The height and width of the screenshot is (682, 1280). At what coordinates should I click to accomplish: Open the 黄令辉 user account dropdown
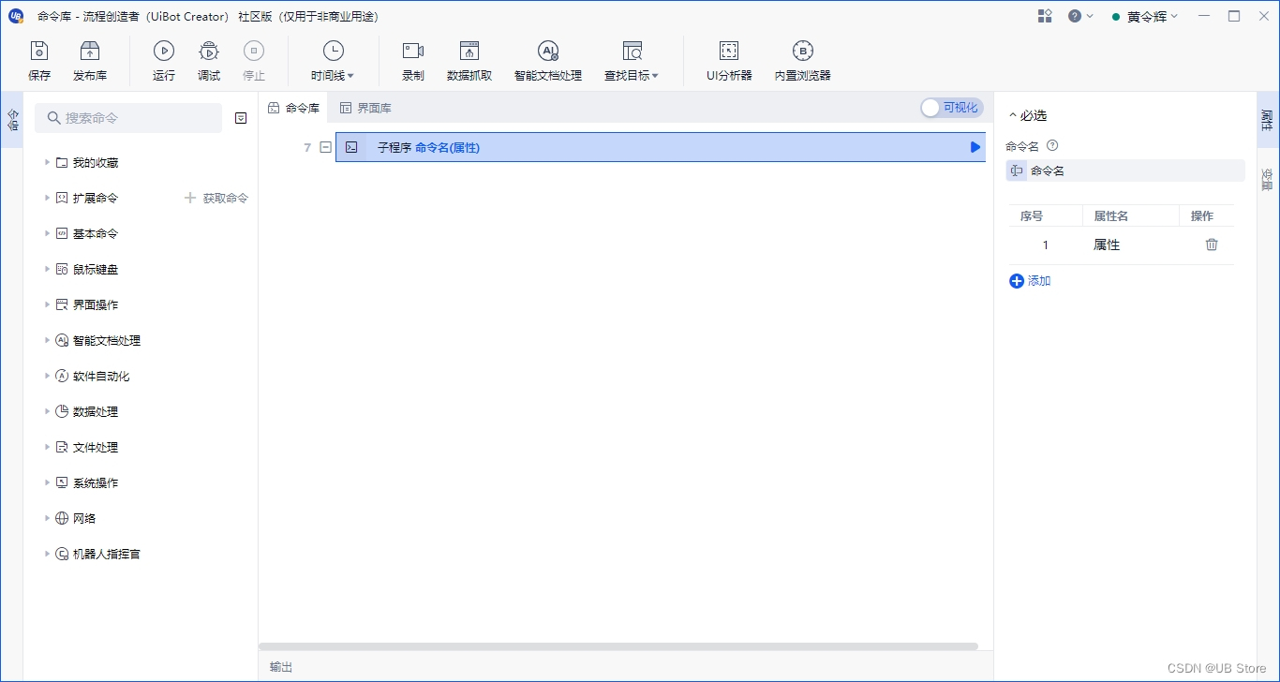coord(1145,16)
